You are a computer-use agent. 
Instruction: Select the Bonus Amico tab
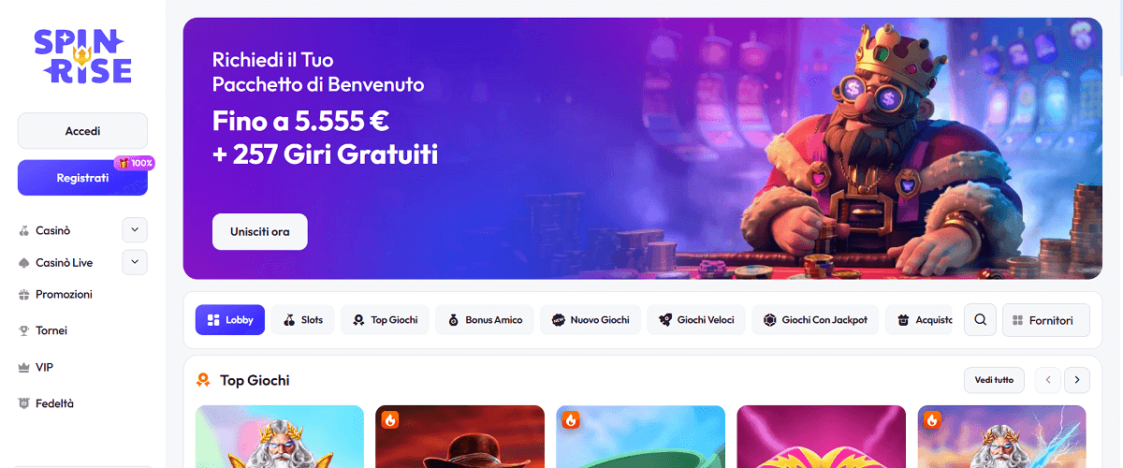point(485,319)
